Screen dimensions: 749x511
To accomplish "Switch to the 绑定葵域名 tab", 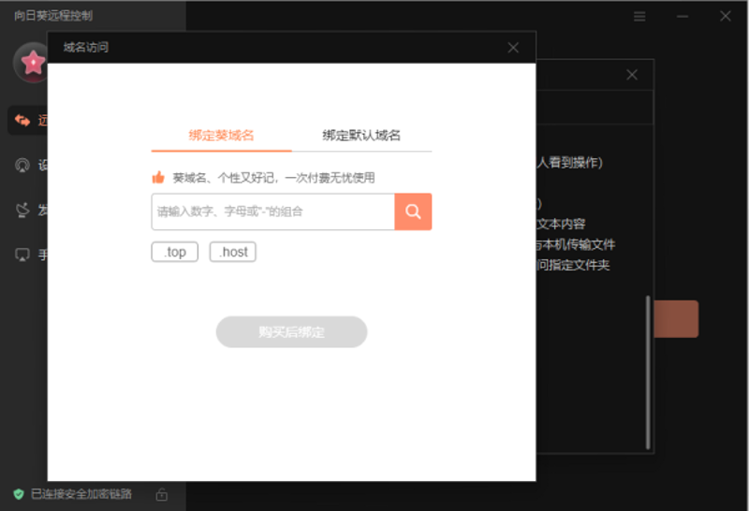I will (x=221, y=135).
